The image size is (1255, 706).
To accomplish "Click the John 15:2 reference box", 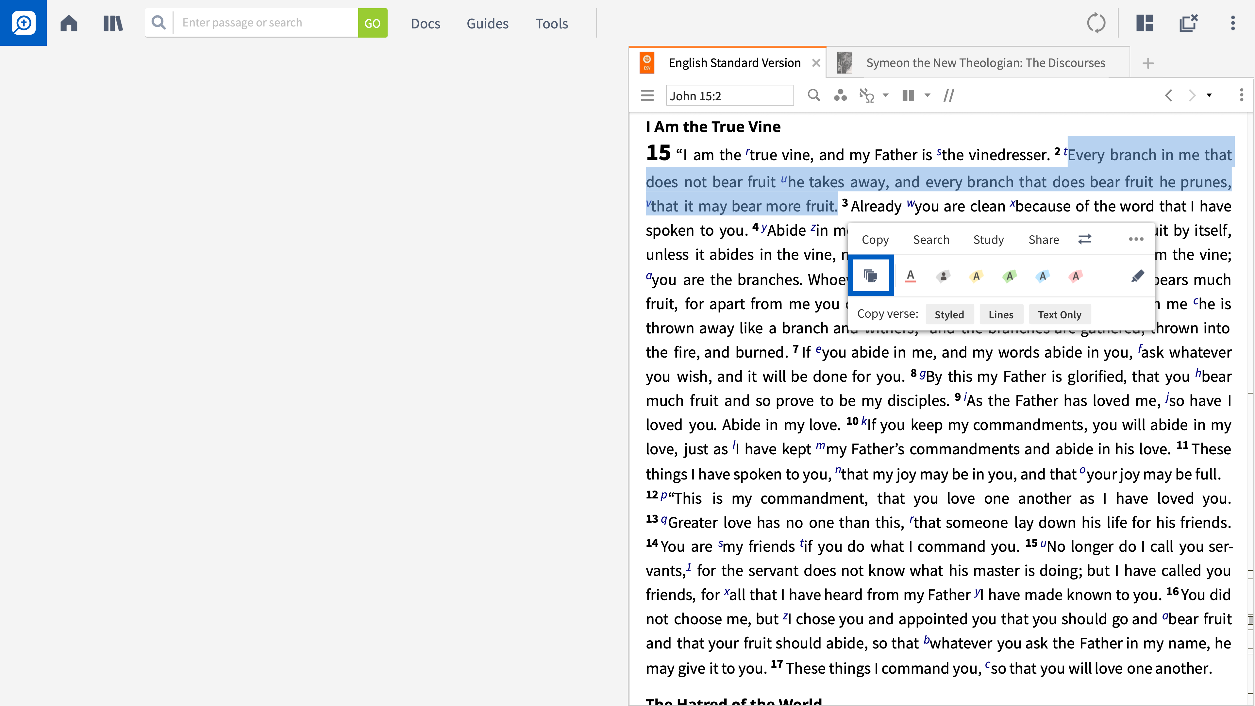I will click(729, 95).
